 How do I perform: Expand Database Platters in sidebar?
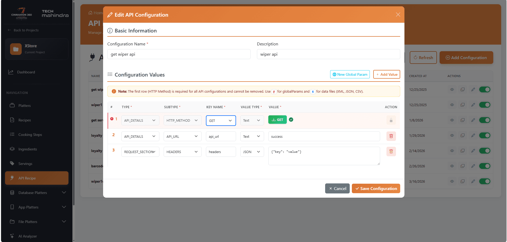pyautogui.click(x=37, y=193)
